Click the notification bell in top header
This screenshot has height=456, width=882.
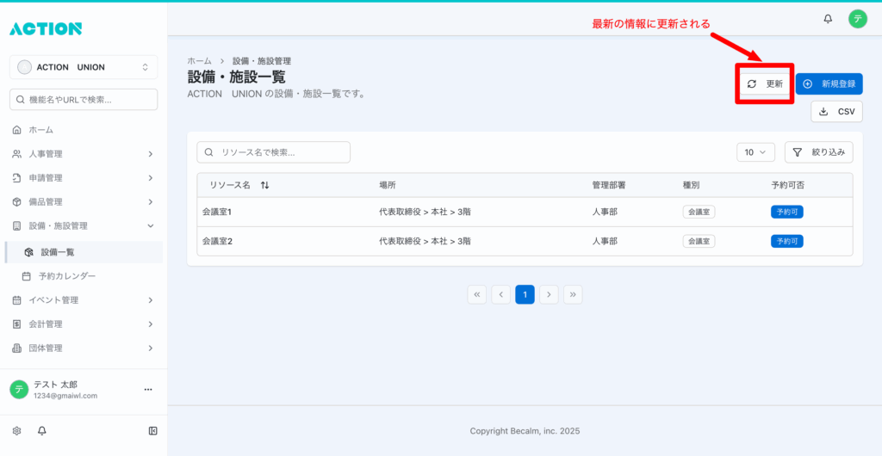coord(828,18)
